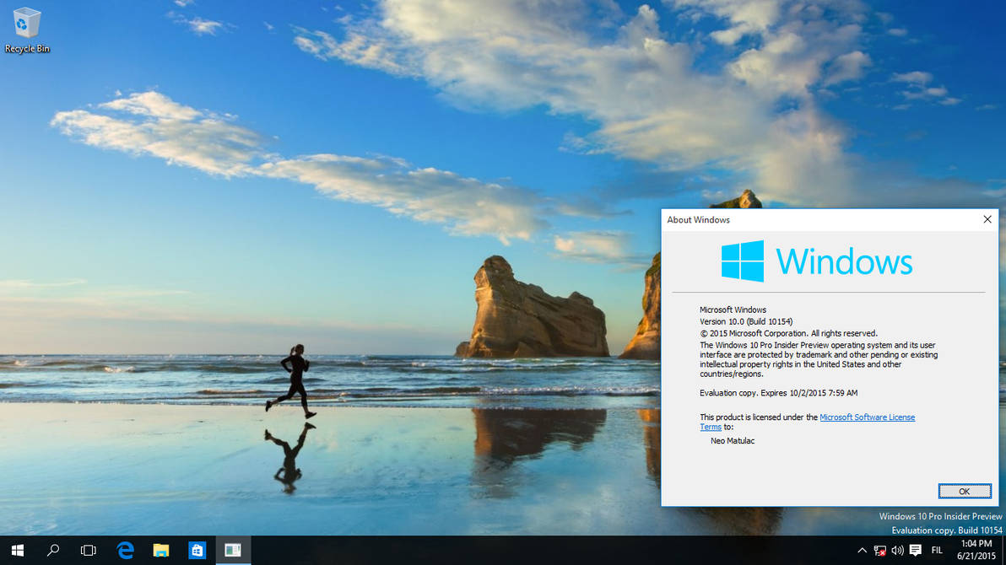Open taskbar search magnifier
The height and width of the screenshot is (565, 1006).
53,551
